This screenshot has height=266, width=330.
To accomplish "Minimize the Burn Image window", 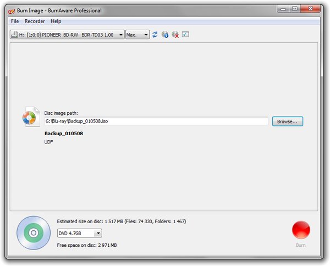I will coord(283,9).
